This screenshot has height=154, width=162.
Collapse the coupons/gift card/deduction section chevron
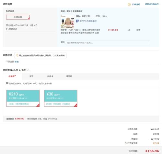click(x=28, y=70)
